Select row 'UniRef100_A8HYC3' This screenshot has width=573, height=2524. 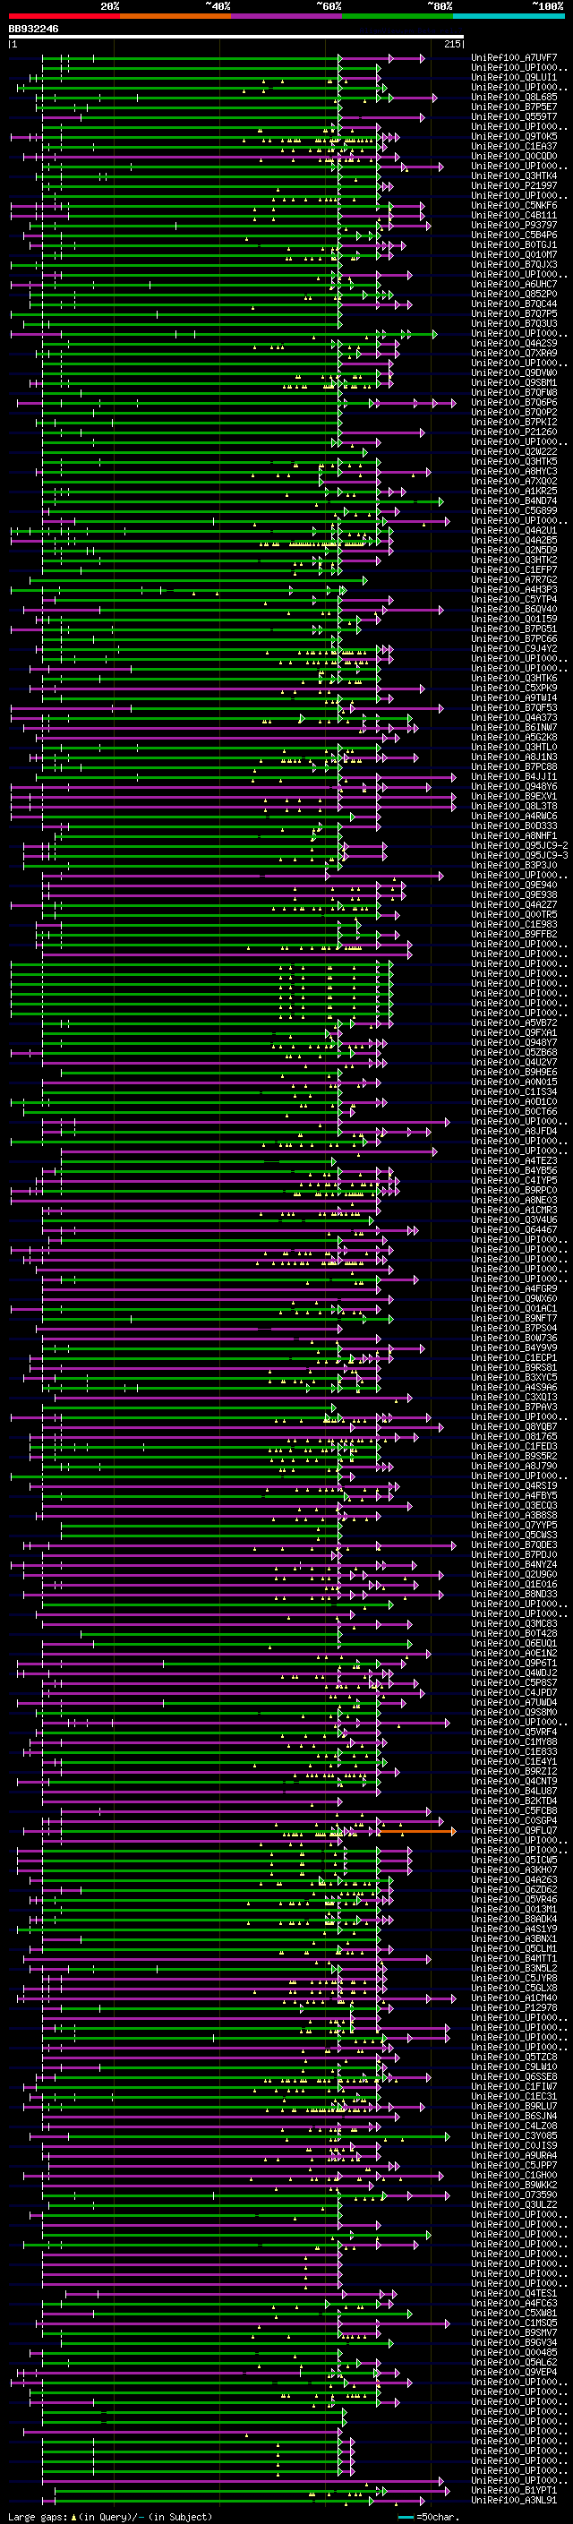[514, 471]
